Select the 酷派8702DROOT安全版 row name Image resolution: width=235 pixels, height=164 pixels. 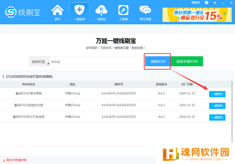pyautogui.click(x=29, y=117)
